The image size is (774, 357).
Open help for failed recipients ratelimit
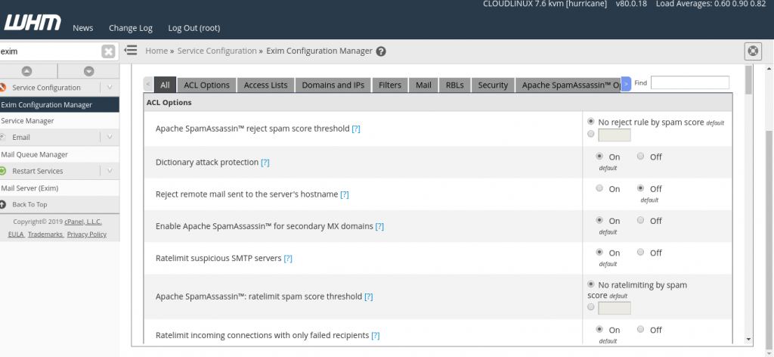pos(376,335)
